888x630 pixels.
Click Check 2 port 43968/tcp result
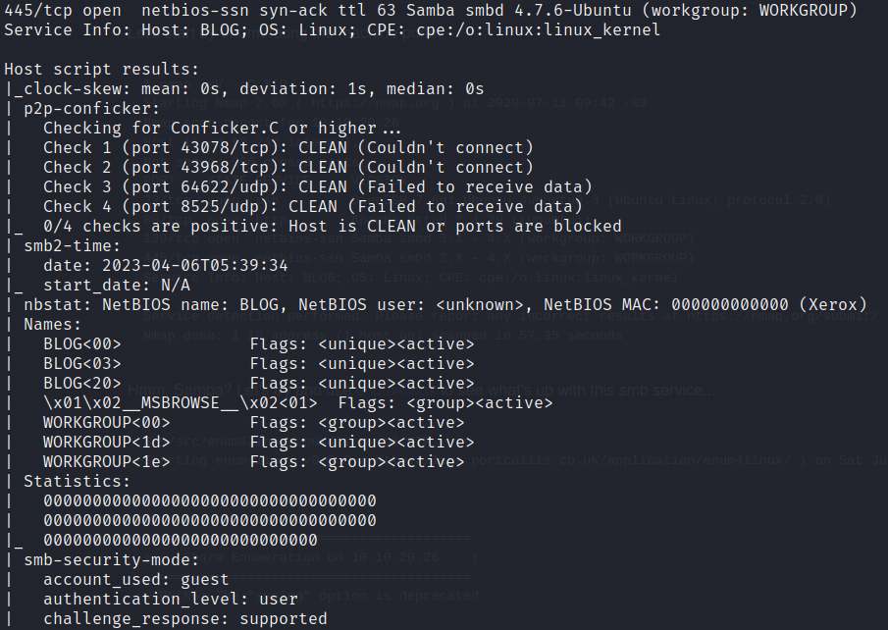point(288,167)
